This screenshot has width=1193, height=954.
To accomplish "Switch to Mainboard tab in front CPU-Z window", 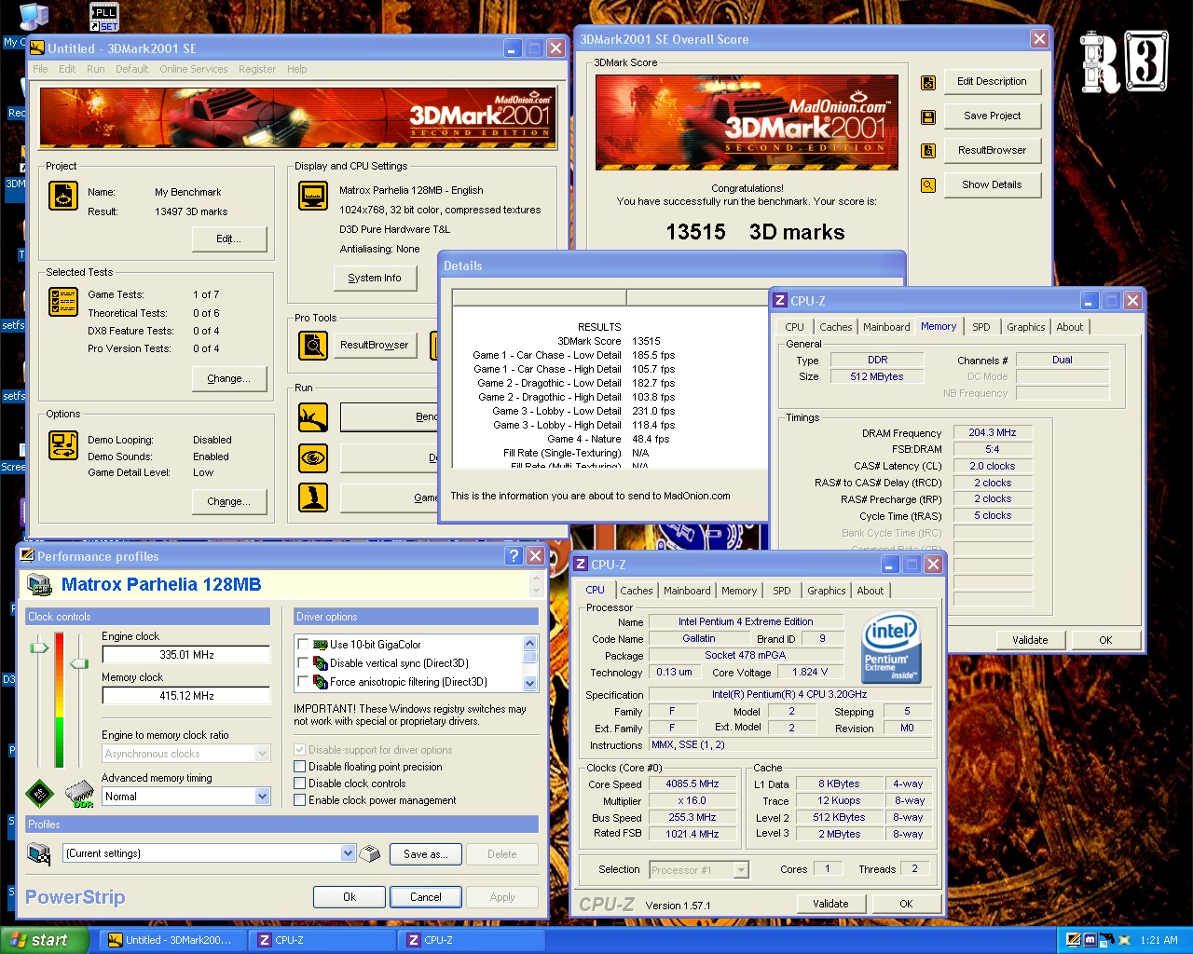I will click(687, 591).
